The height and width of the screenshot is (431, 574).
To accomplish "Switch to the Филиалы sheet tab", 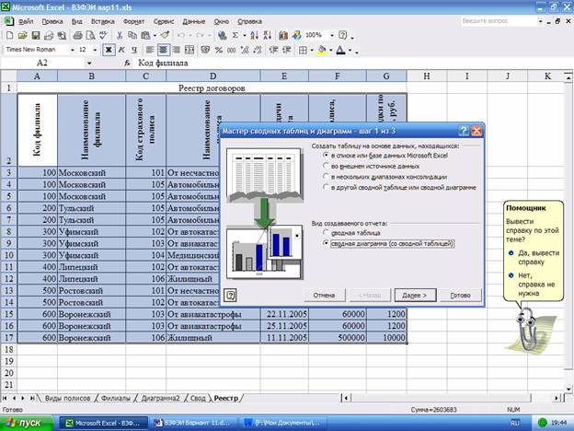I will (116, 398).
